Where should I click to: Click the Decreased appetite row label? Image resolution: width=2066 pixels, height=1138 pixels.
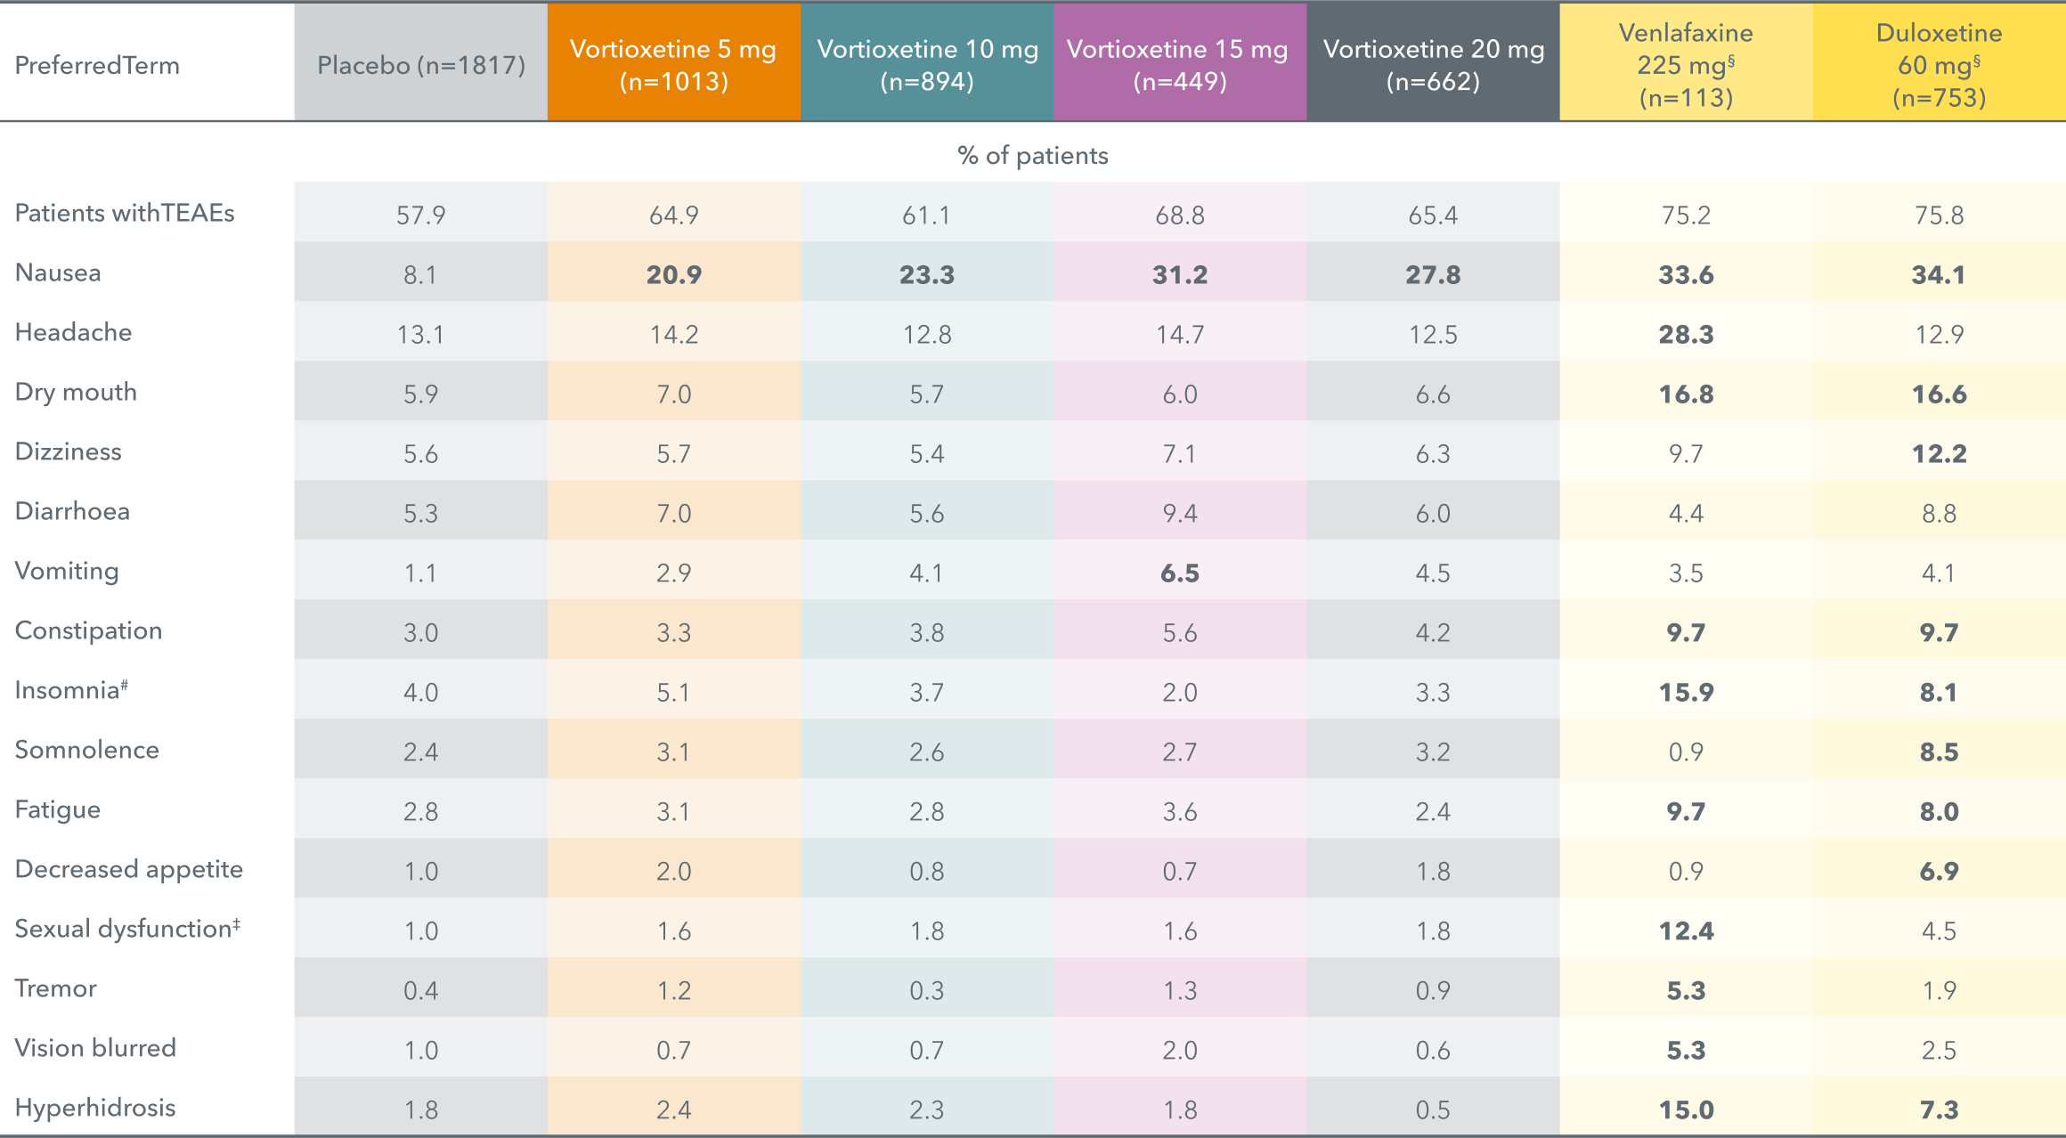129,869
